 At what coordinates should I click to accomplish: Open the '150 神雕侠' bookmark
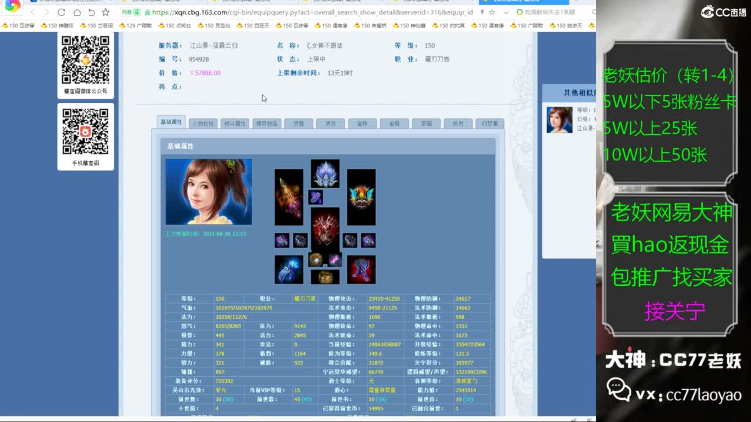point(56,26)
